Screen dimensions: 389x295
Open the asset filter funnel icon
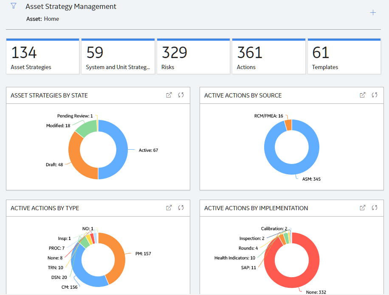[x=14, y=6]
